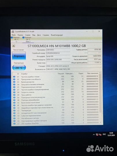The width and height of the screenshot is (117, 156).
Task: Click the Порог column header
Action: (x=81, y=73)
